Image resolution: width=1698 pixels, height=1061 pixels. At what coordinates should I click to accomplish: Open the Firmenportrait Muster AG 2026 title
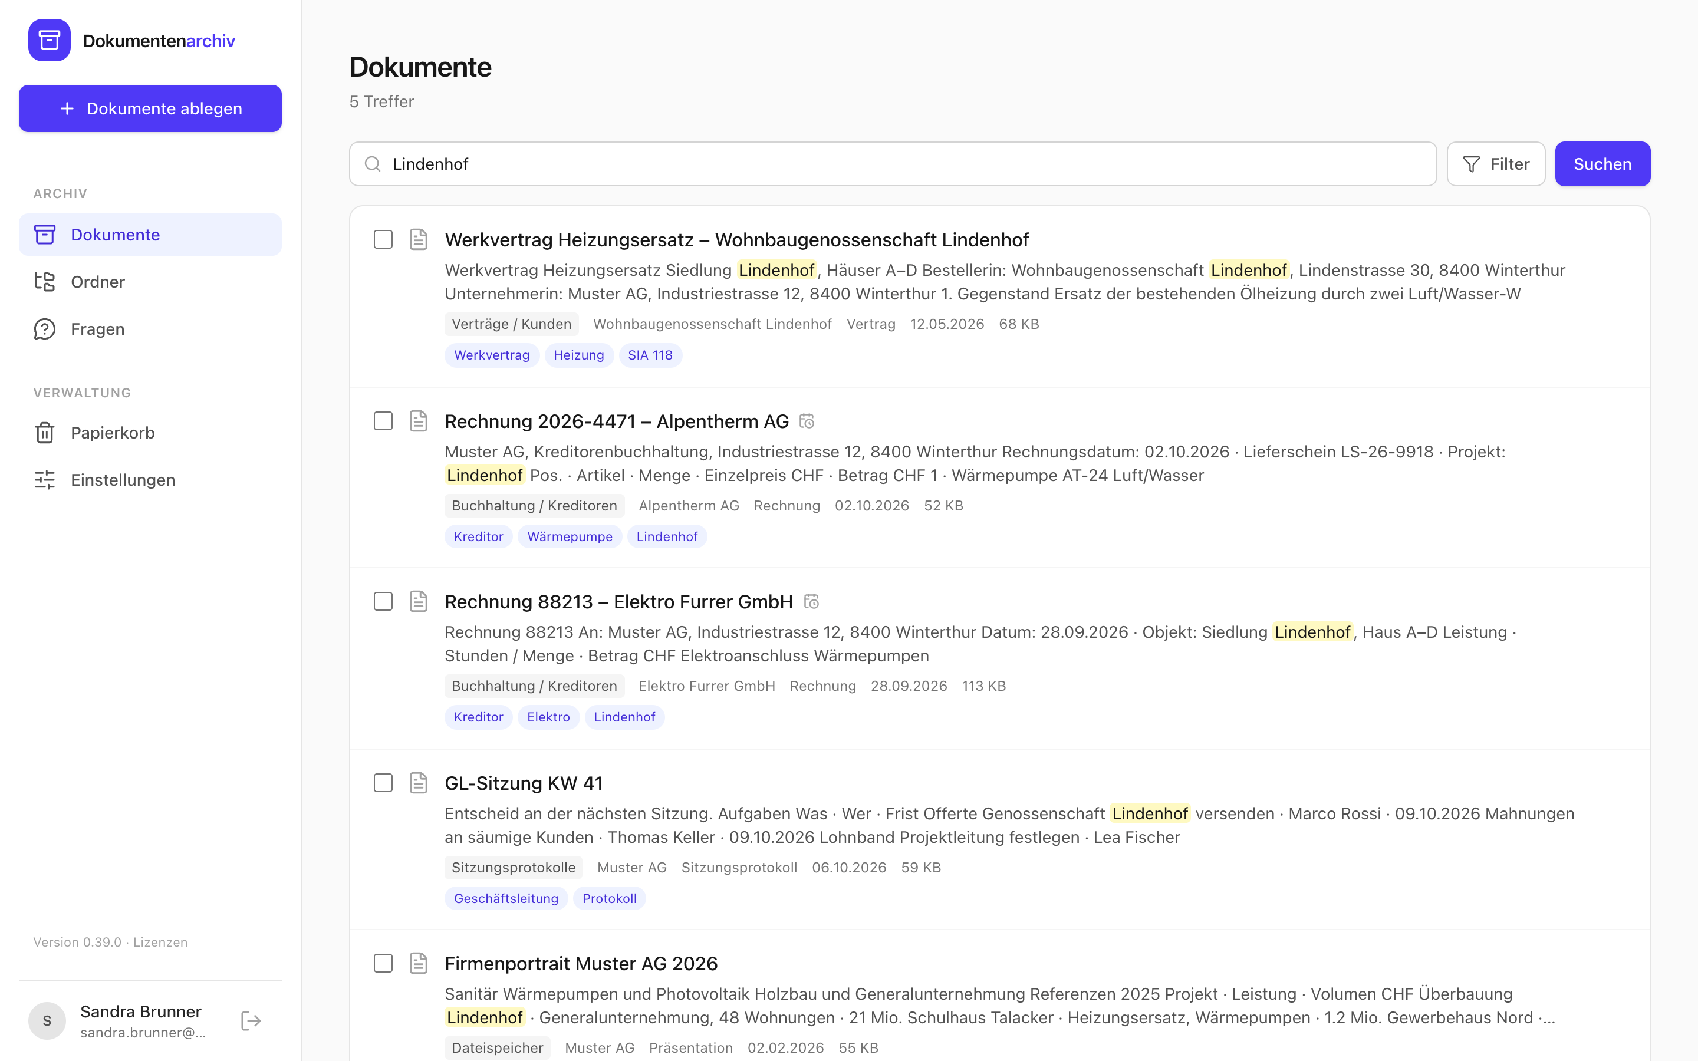click(x=581, y=964)
